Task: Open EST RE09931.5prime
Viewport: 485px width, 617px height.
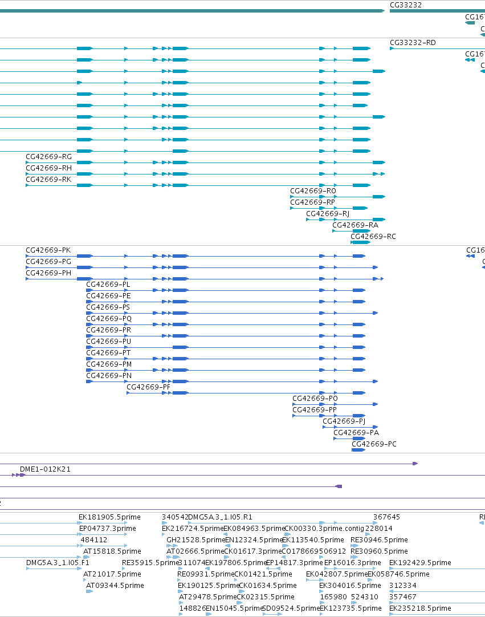Action: [206, 574]
